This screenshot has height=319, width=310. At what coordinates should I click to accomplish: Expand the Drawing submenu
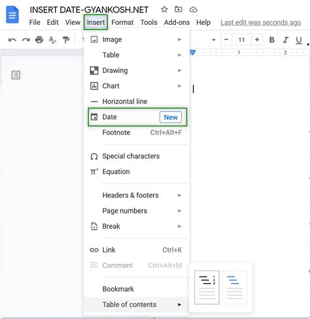(x=137, y=71)
